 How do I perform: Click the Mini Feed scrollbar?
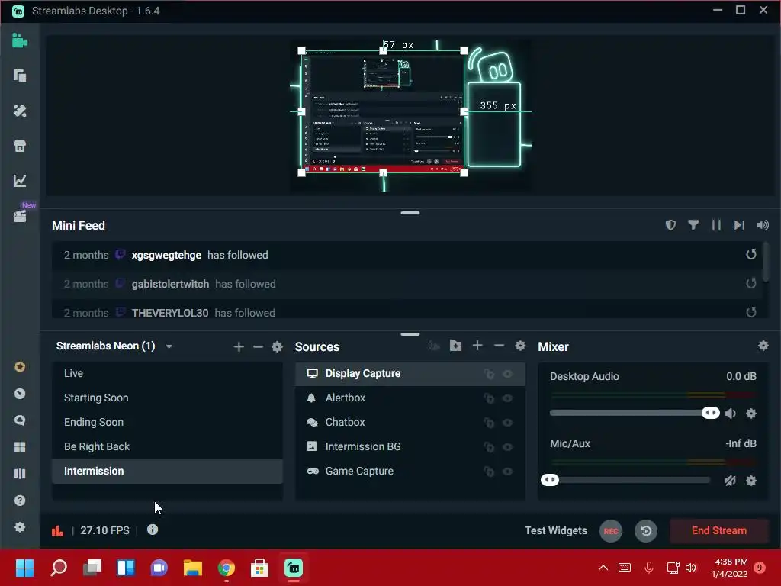[766, 261]
